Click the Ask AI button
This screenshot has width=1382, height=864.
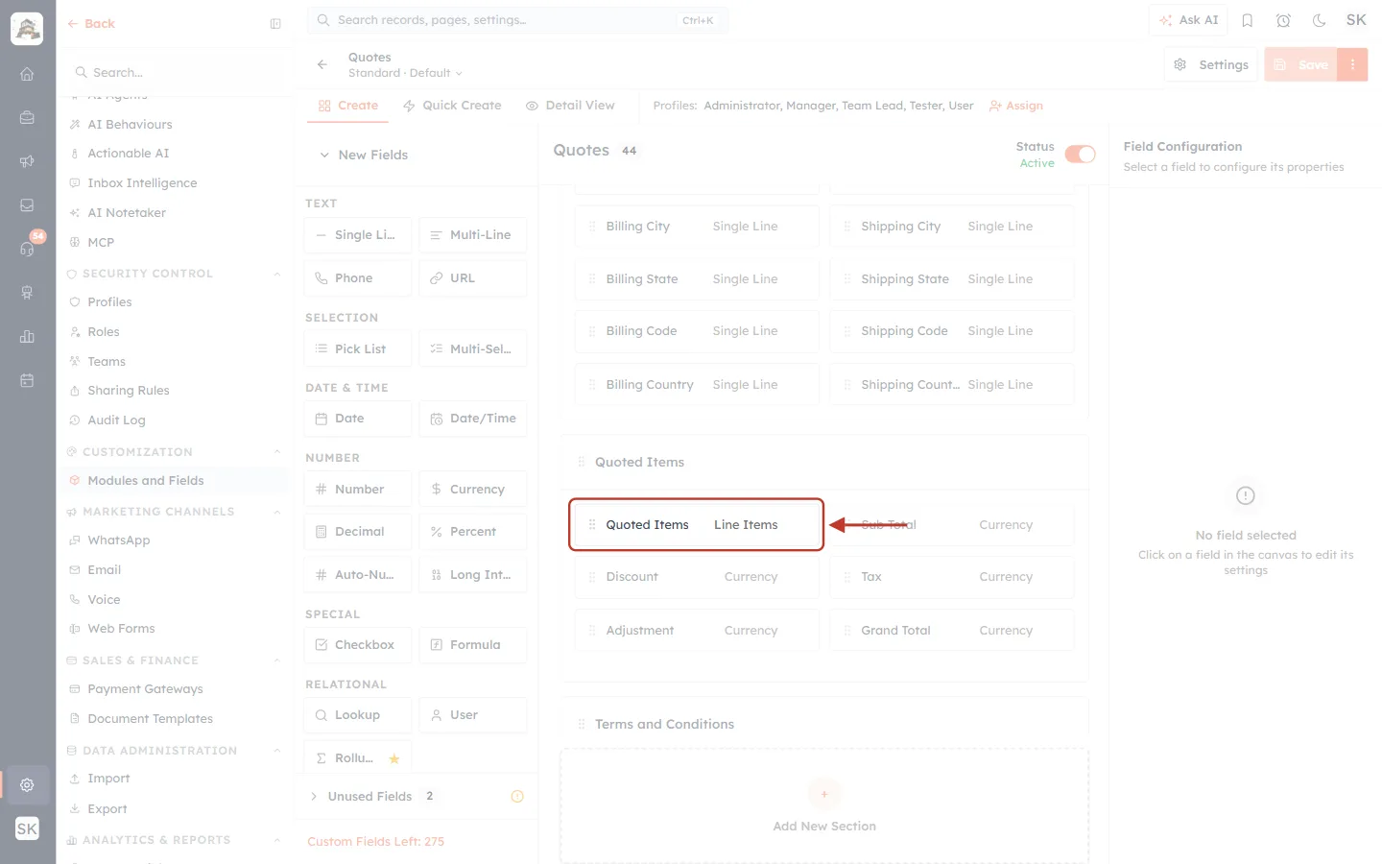tap(1188, 20)
